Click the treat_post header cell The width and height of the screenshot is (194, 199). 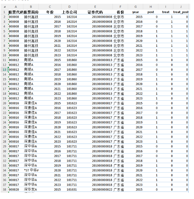[181, 12]
